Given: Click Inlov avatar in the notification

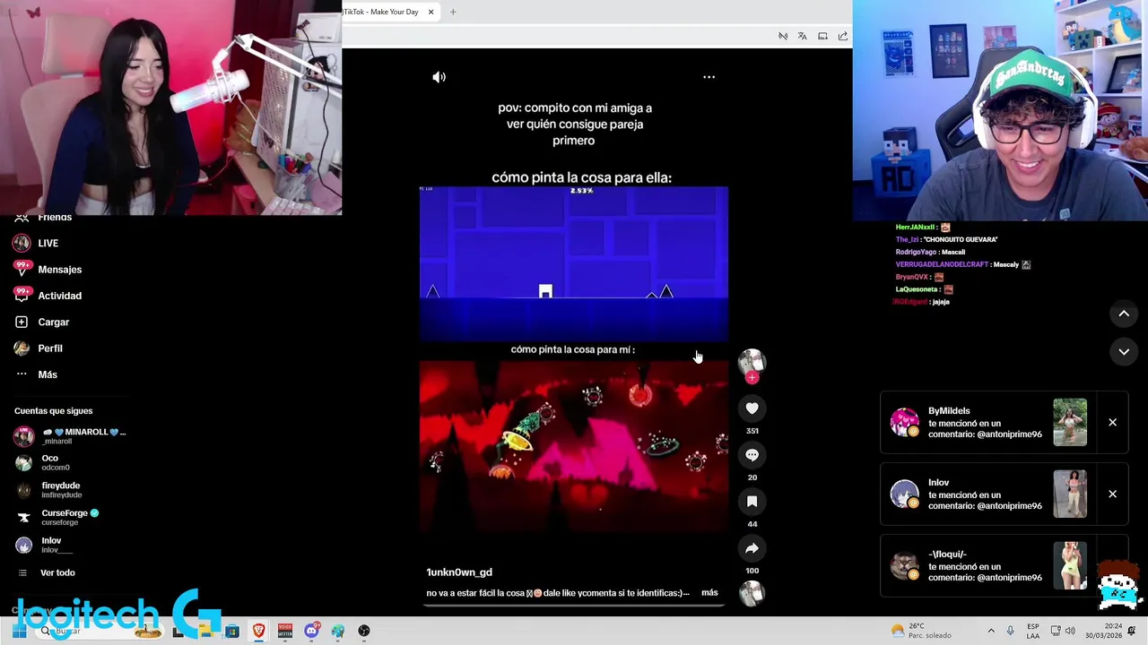Looking at the screenshot, I should [x=904, y=494].
